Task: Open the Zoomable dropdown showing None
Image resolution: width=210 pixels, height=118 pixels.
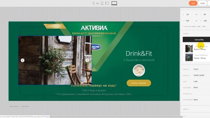Action: click(201, 100)
